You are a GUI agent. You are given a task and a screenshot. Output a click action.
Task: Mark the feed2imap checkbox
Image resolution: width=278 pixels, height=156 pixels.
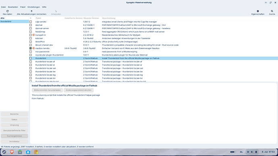31,32
